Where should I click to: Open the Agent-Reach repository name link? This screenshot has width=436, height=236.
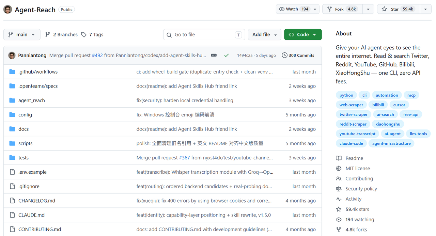pyautogui.click(x=35, y=10)
